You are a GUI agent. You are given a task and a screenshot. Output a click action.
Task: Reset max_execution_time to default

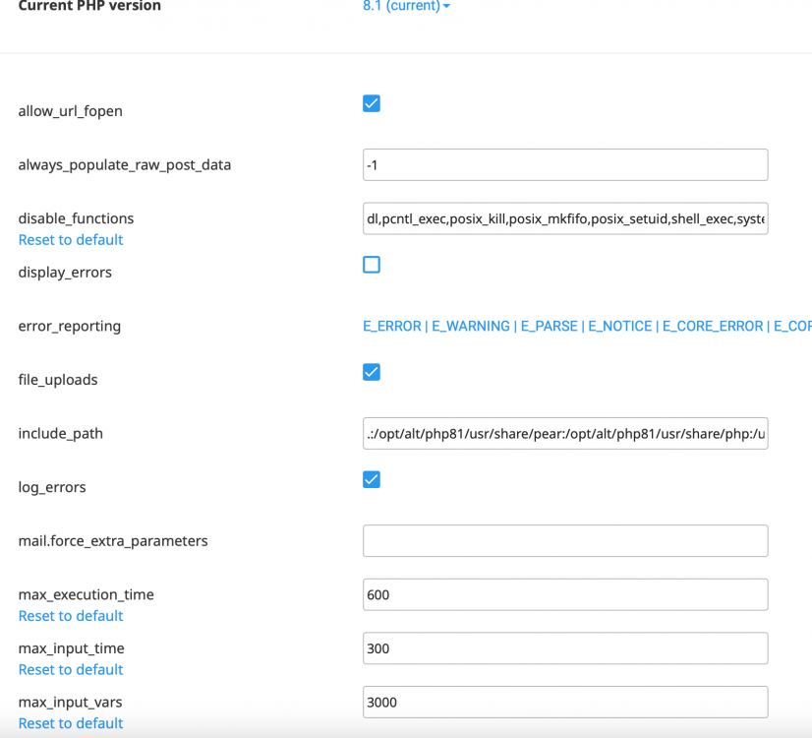point(70,615)
